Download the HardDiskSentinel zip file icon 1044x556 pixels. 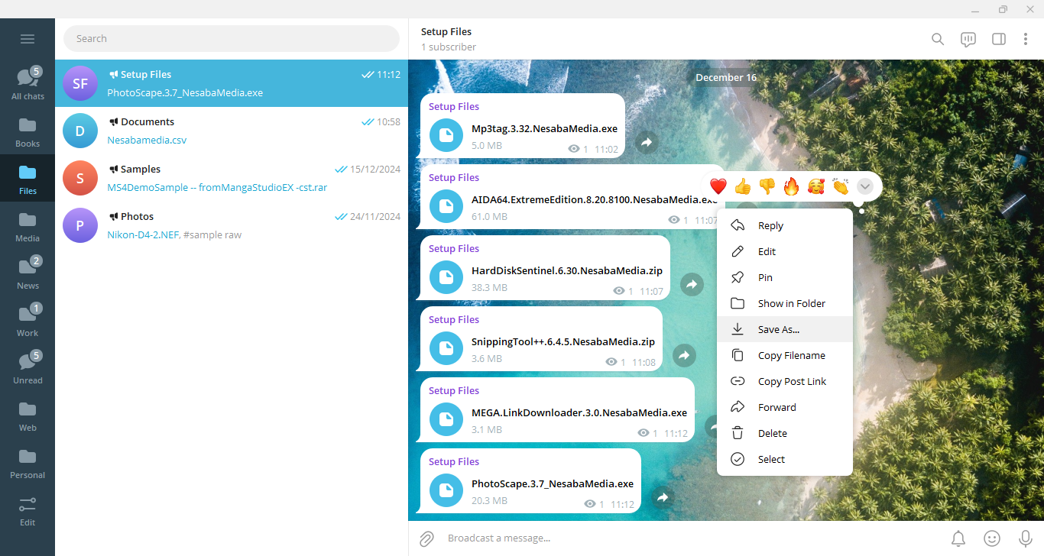pos(446,277)
